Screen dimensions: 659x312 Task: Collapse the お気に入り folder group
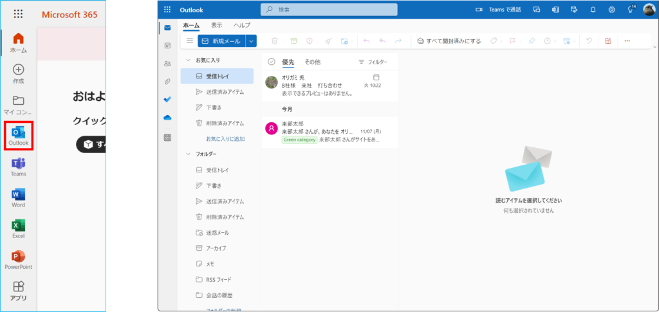(189, 60)
